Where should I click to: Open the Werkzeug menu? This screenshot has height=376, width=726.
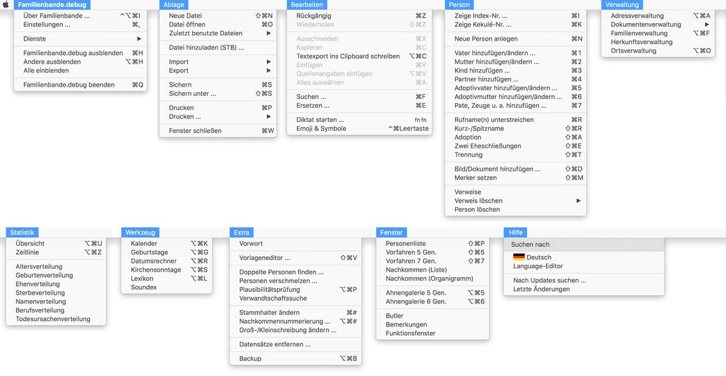[141, 232]
